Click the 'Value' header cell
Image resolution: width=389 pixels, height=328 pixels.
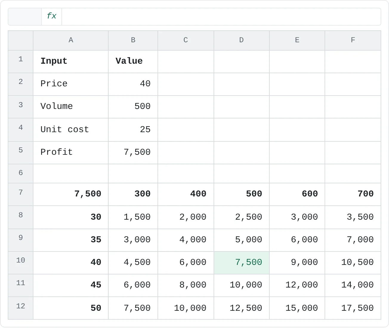[133, 62]
